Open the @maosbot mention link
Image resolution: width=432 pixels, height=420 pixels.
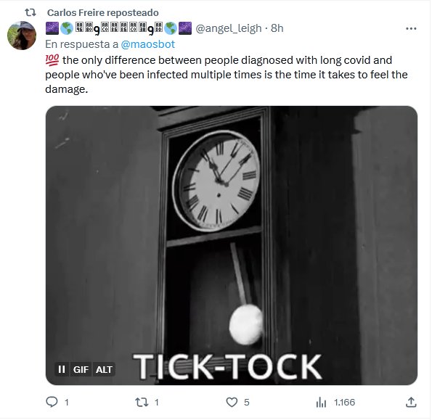coord(147,44)
